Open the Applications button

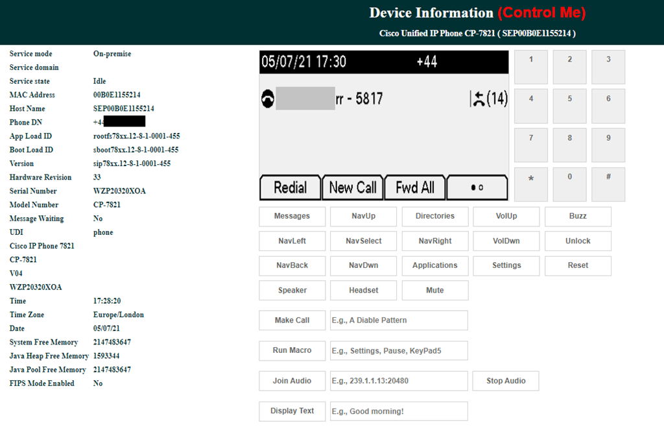pyautogui.click(x=435, y=265)
